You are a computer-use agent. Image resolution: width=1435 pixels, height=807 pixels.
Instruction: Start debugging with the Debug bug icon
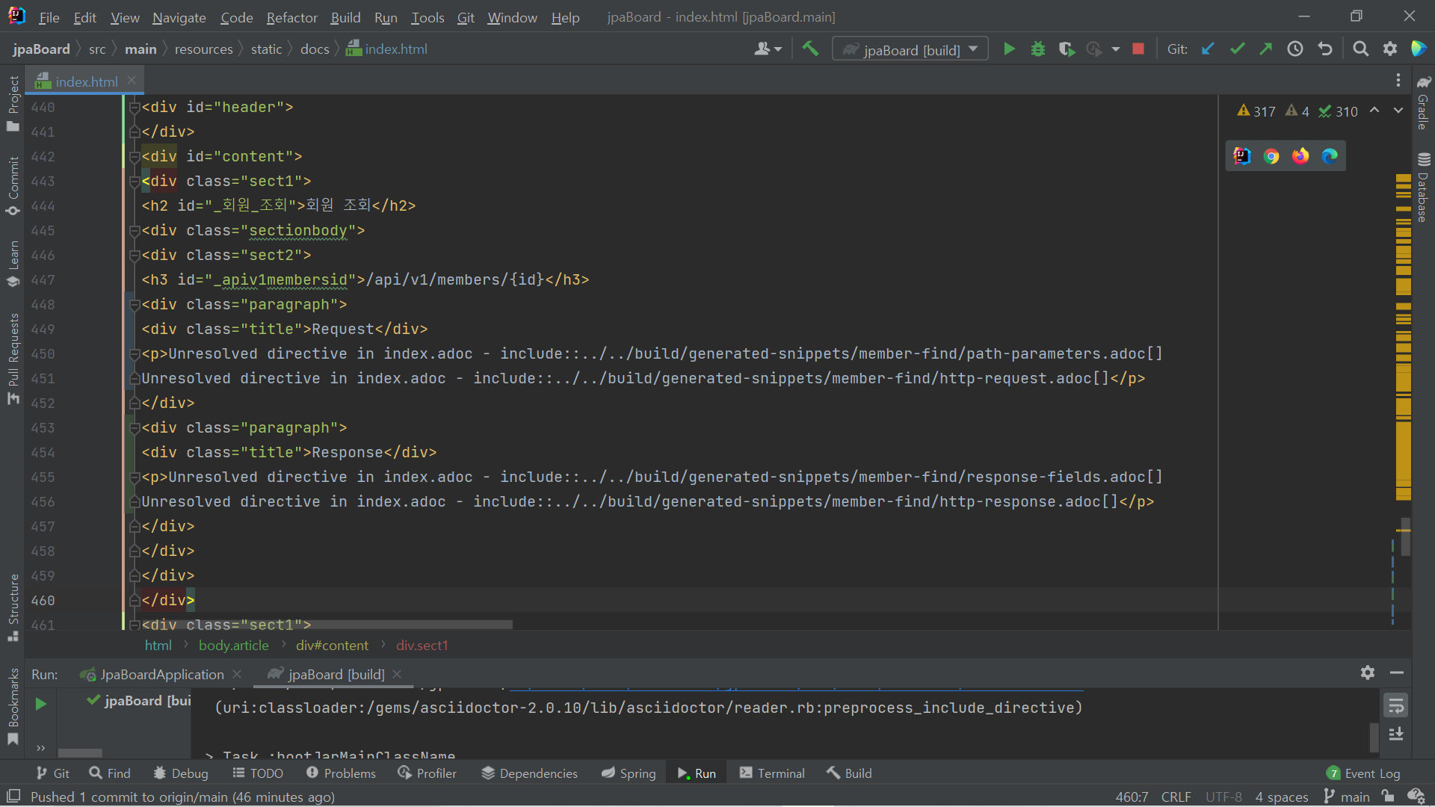point(1038,49)
